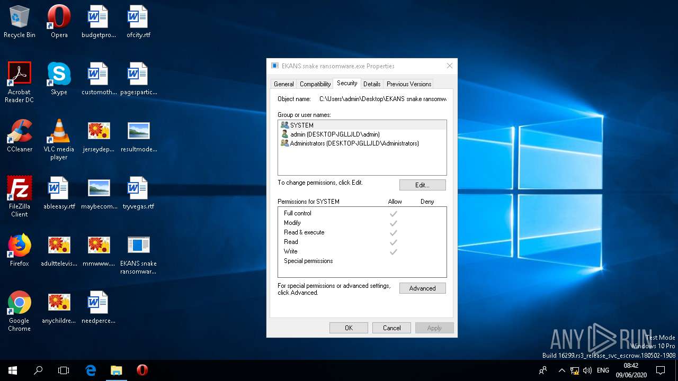Select the Firefox desktop shortcut
Image resolution: width=678 pixels, height=381 pixels.
click(20, 250)
